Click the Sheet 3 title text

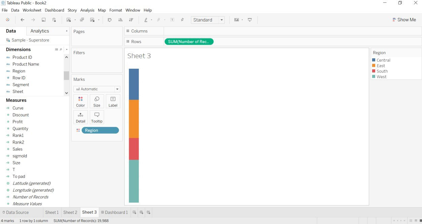coord(139,56)
